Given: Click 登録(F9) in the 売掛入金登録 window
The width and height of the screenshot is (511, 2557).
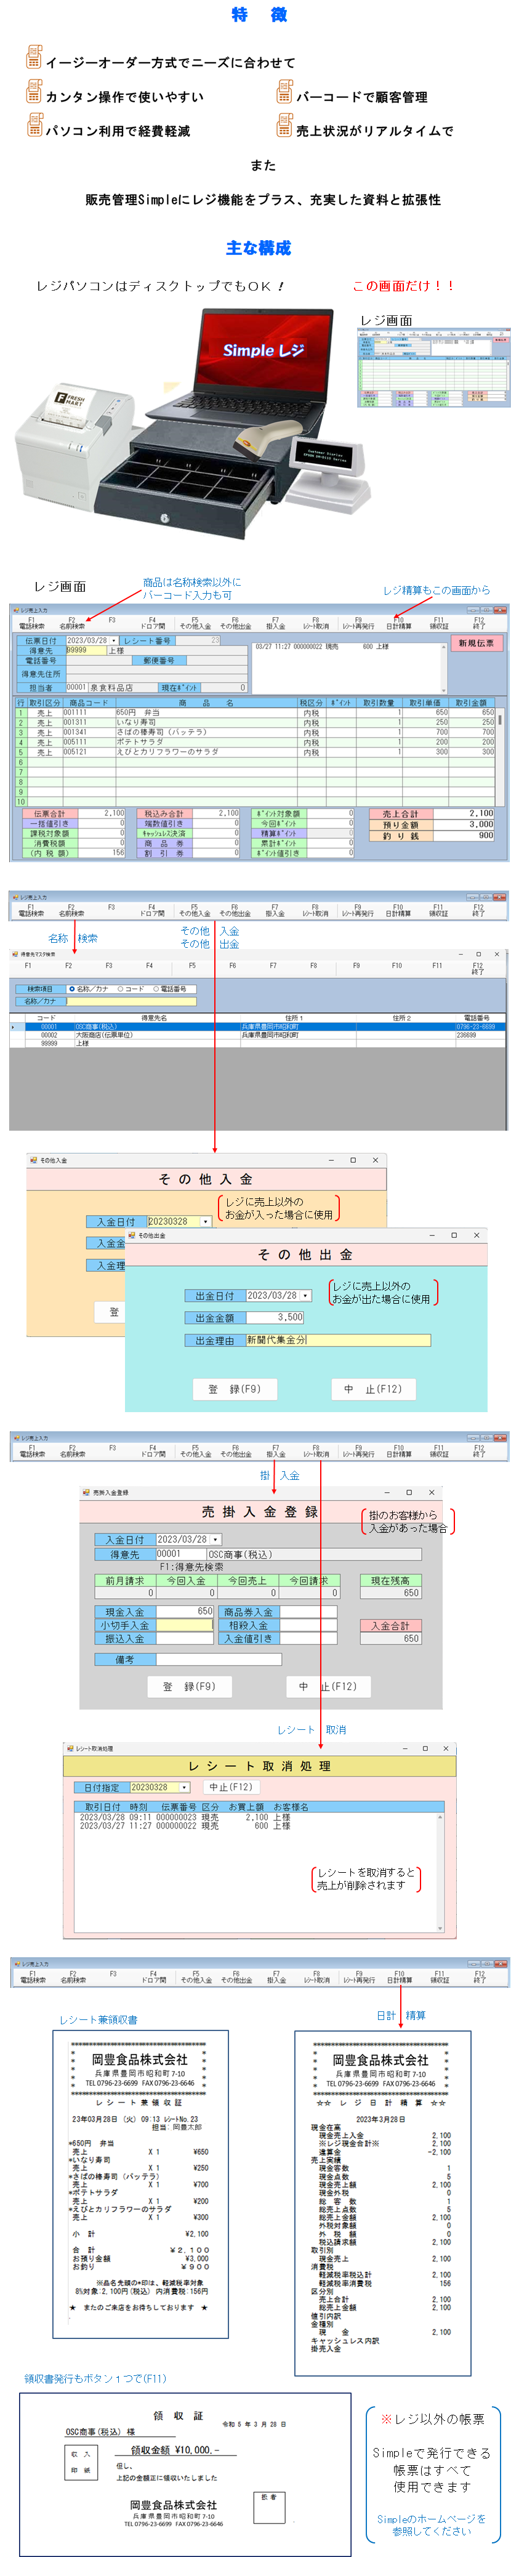Looking at the screenshot, I should (190, 1686).
